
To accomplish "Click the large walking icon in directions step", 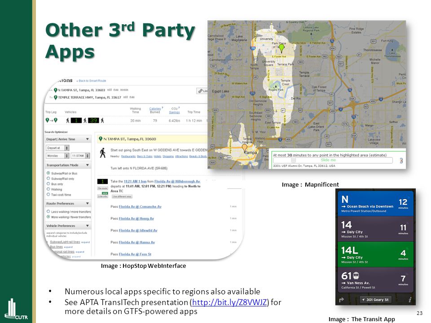I will tap(103, 153).
